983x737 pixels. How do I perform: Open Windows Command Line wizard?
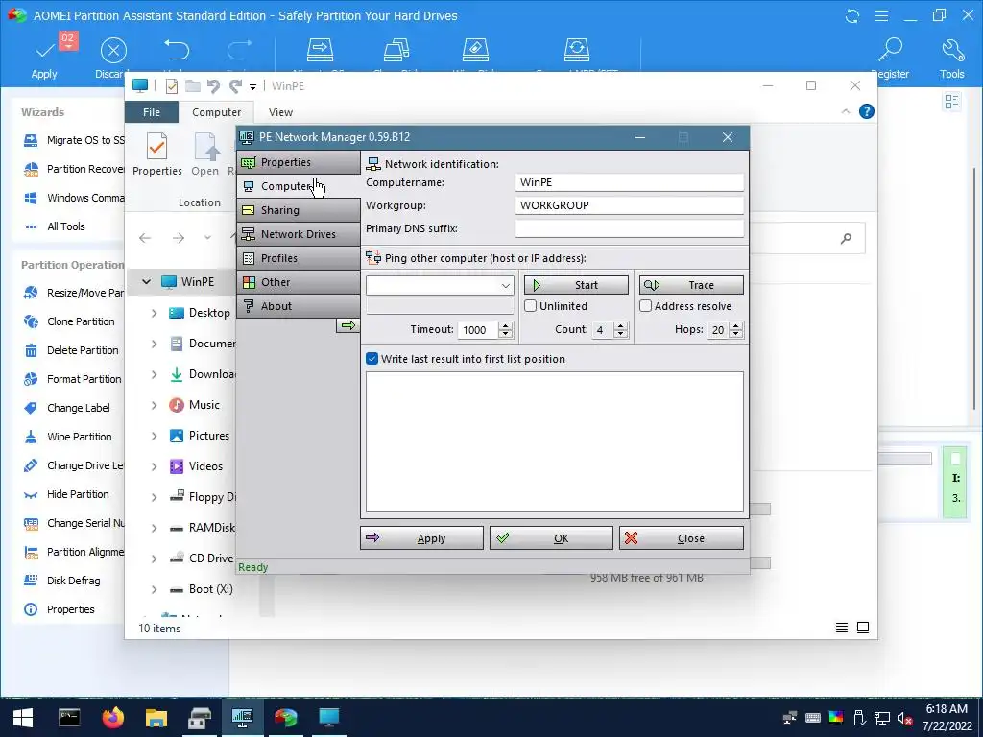tap(74, 198)
